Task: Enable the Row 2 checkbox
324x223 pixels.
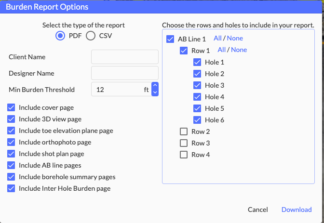Action: (184, 131)
